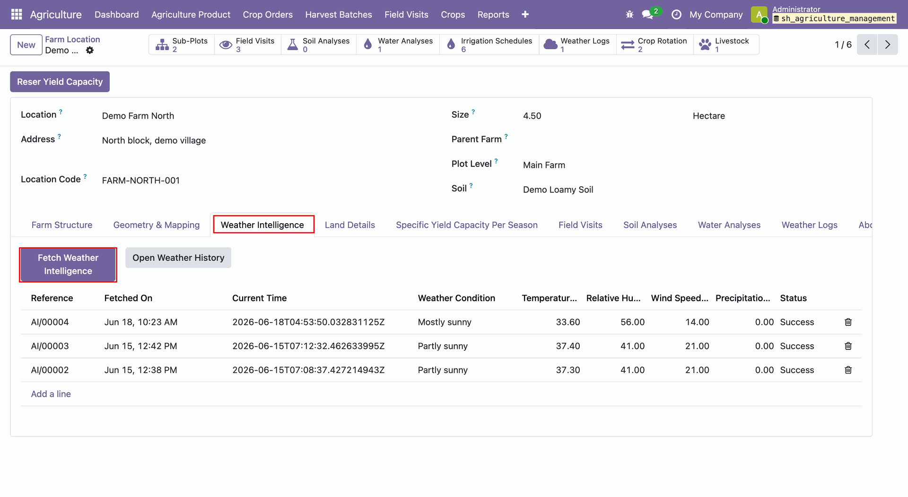
Task: Delete the AI/00002 row with trash icon
Action: tap(848, 370)
